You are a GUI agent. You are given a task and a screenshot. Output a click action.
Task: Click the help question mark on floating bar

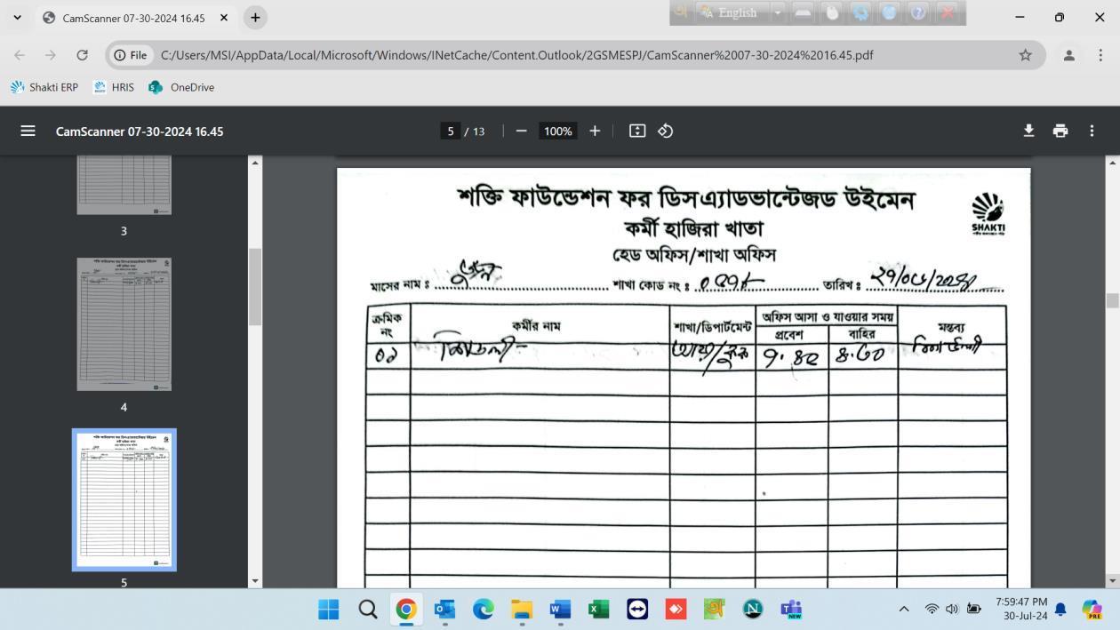pyautogui.click(x=918, y=12)
